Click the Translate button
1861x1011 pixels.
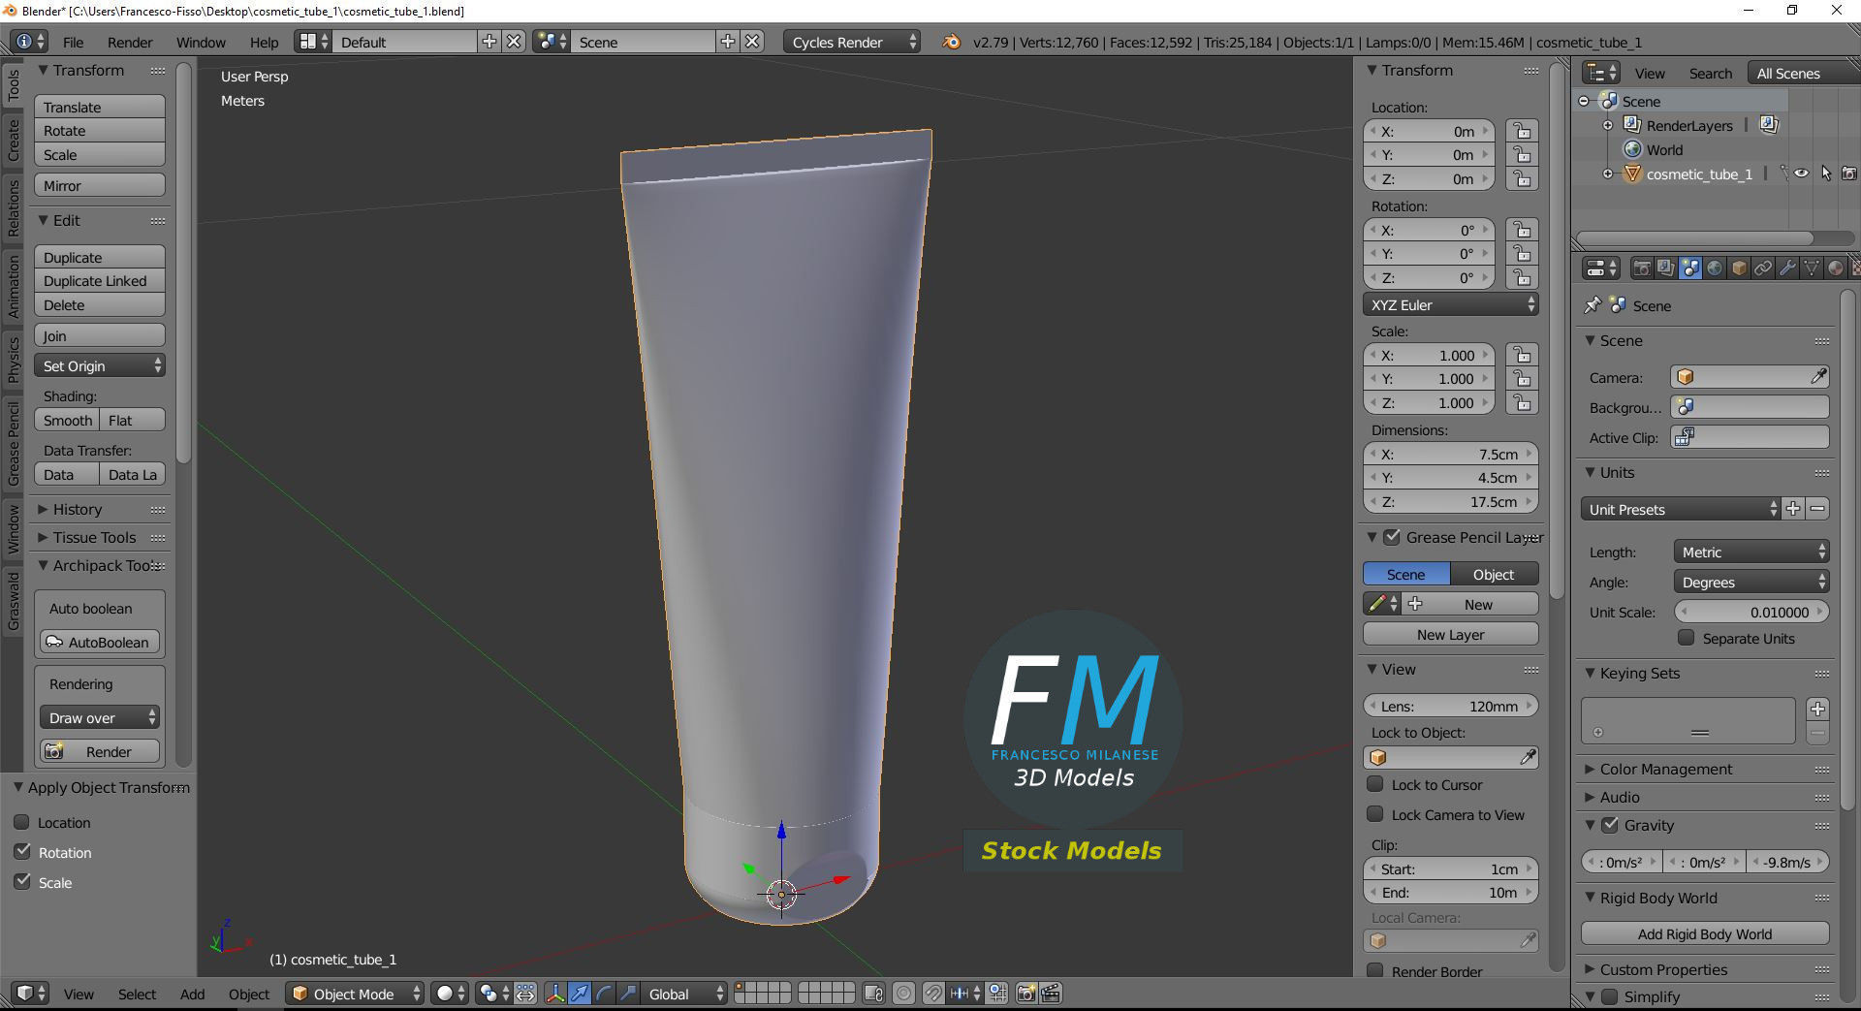coord(100,107)
